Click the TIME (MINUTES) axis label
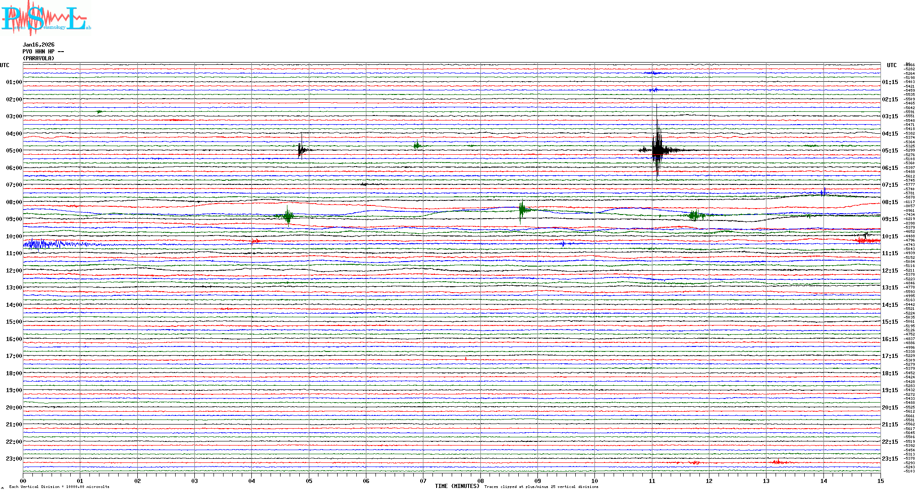Image resolution: width=917 pixels, height=493 pixels. pyautogui.click(x=457, y=486)
